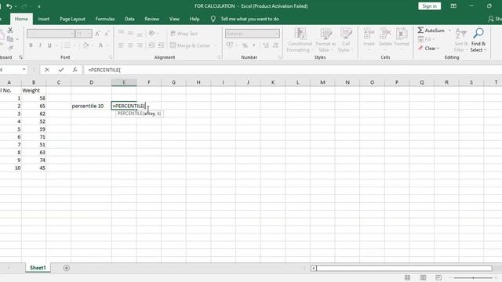The width and height of the screenshot is (502, 282).
Task: Click the Increase Decimal icon
Action: [266, 45]
